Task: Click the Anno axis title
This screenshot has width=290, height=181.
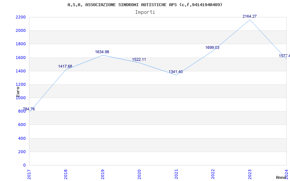Action: (281, 177)
